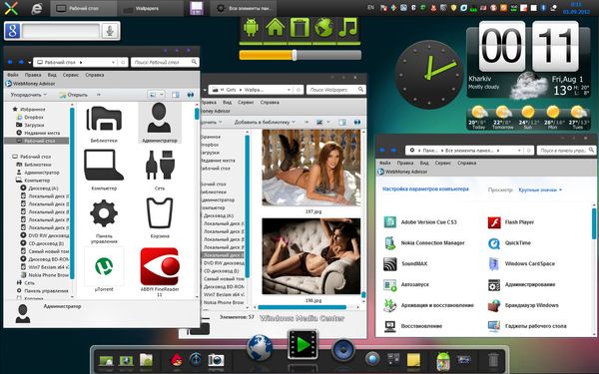Open Архивация и восстановление item
The height and width of the screenshot is (374, 599).
[x=428, y=305]
